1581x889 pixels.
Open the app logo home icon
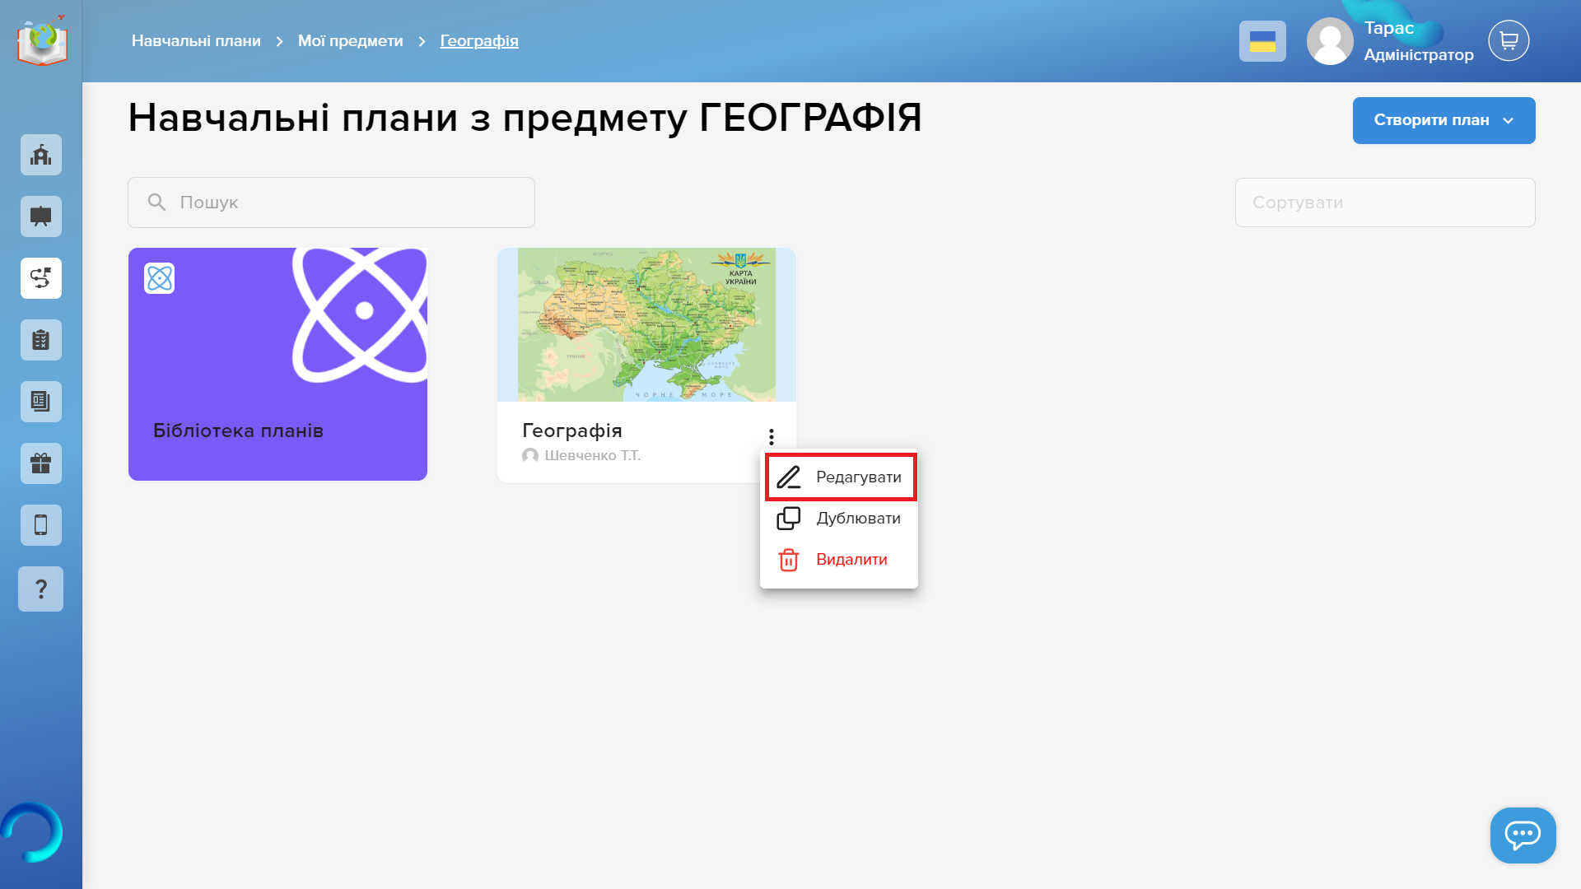pyautogui.click(x=41, y=40)
